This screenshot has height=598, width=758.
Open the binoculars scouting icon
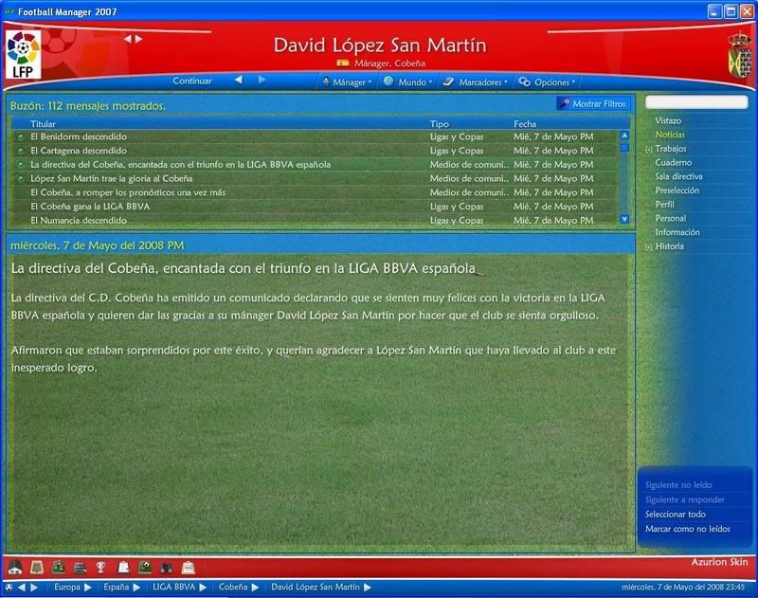[x=167, y=567]
